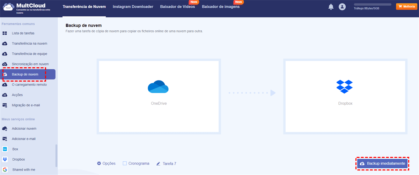The width and height of the screenshot is (419, 175).
Task: Open the user account avatar
Action: pyautogui.click(x=342, y=7)
